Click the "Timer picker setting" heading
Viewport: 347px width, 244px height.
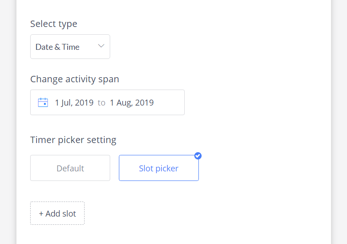click(73, 140)
